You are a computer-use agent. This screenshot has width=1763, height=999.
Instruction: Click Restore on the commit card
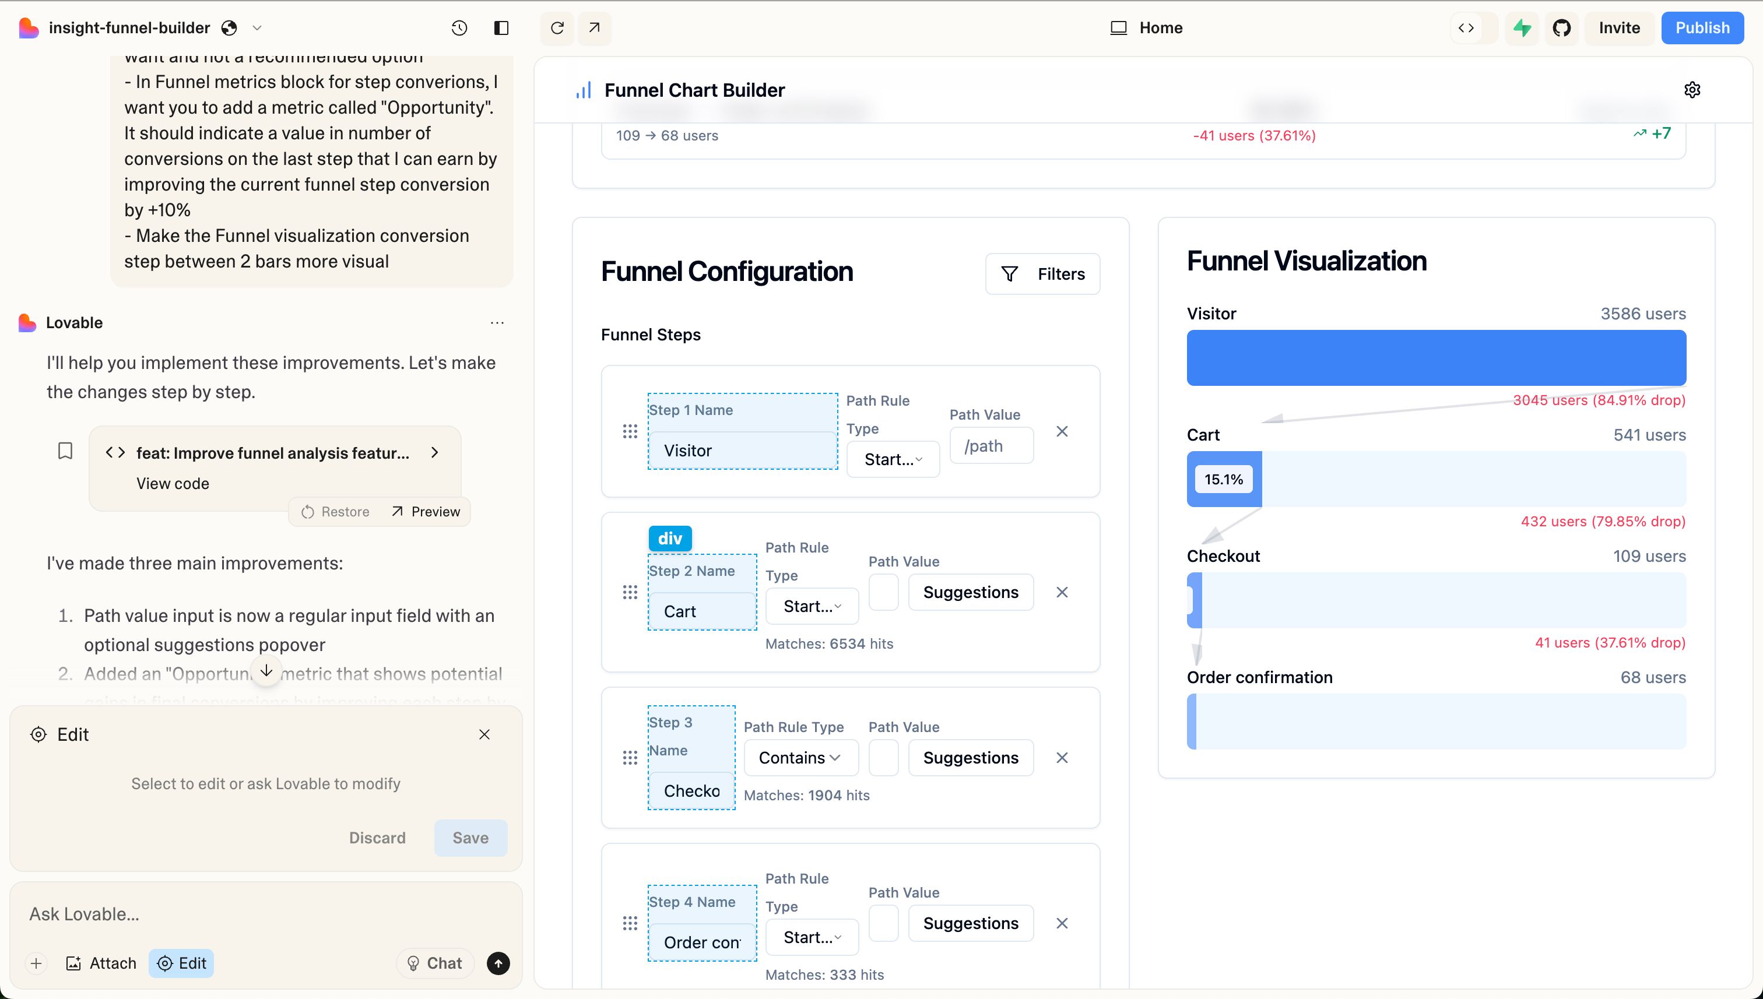pyautogui.click(x=336, y=512)
